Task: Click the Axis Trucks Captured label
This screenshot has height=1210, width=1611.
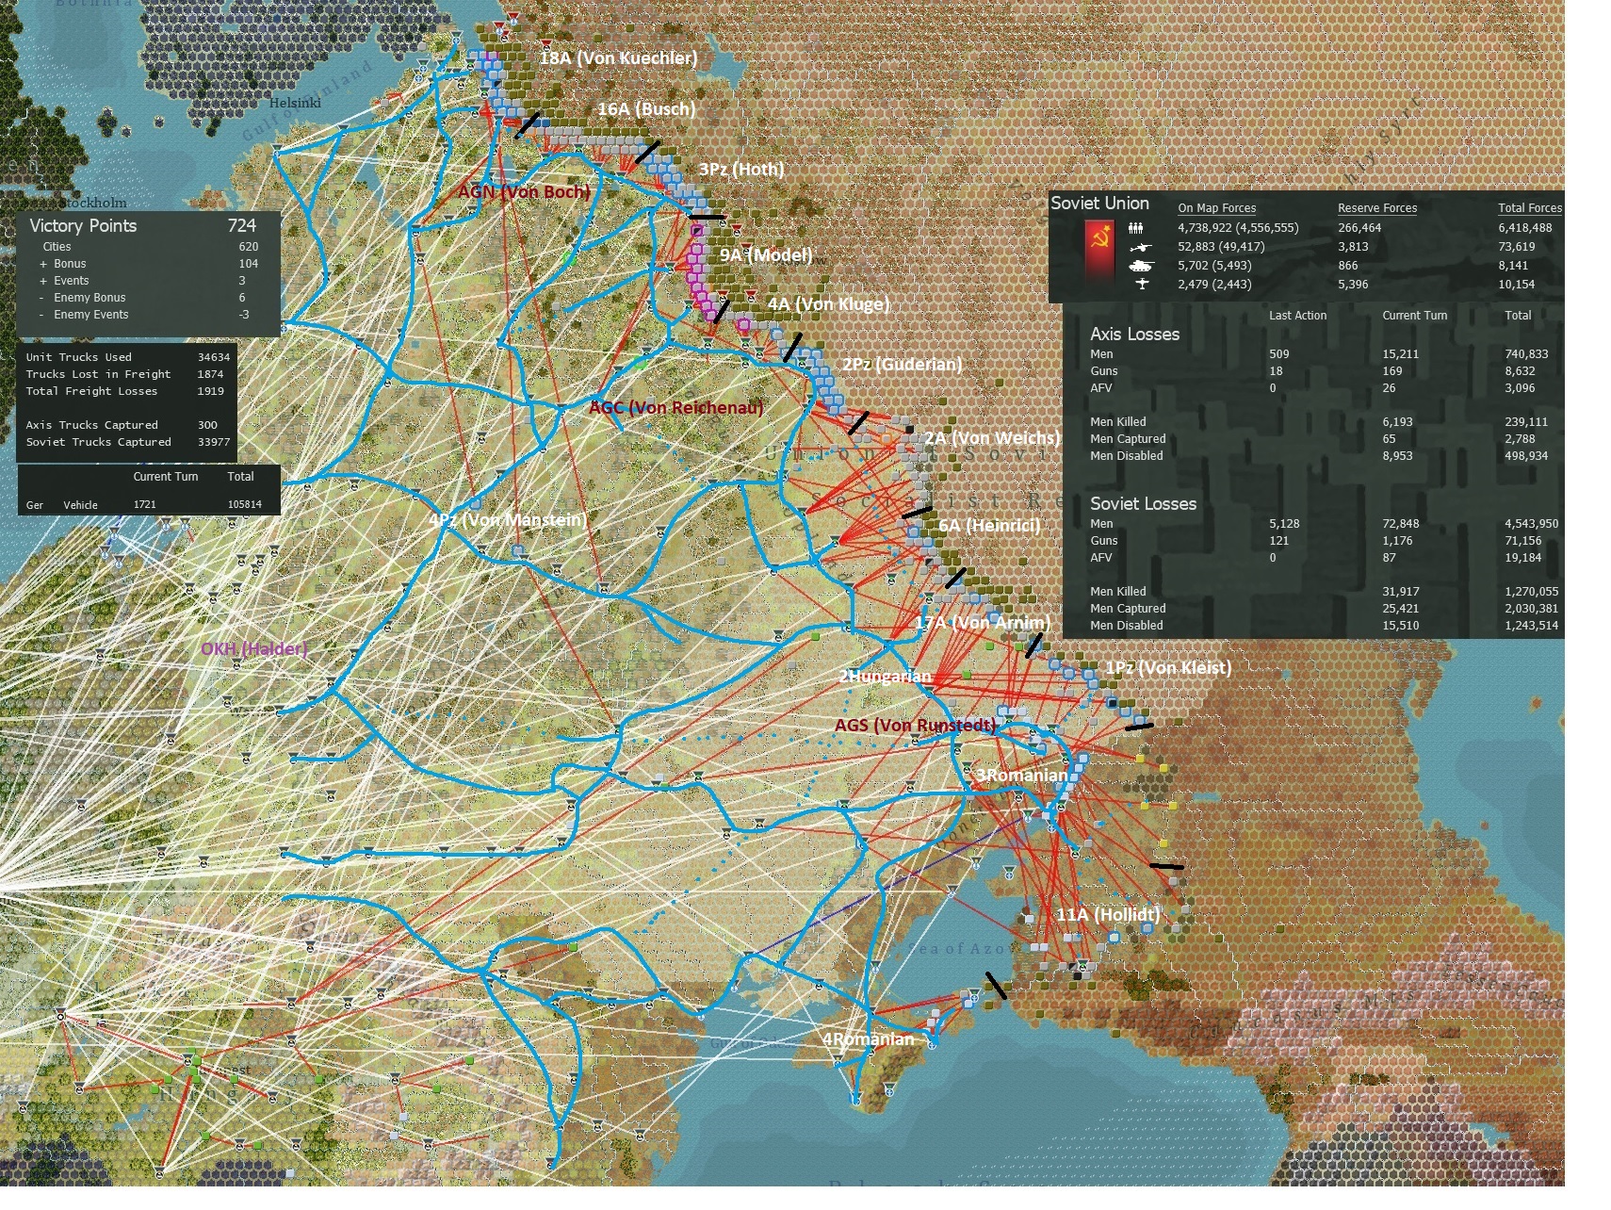Action: (x=91, y=425)
